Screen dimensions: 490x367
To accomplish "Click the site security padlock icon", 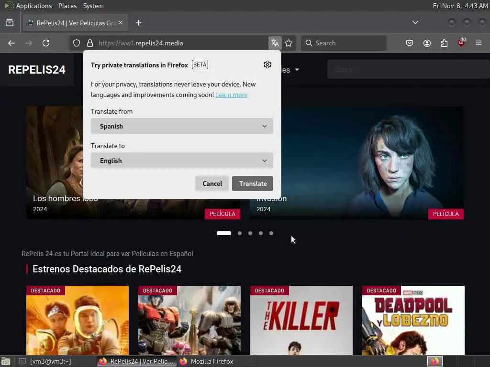I will [90, 43].
